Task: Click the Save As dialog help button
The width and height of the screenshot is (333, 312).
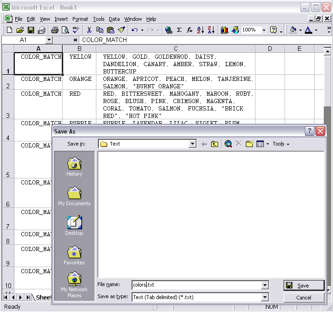Action: tap(310, 131)
